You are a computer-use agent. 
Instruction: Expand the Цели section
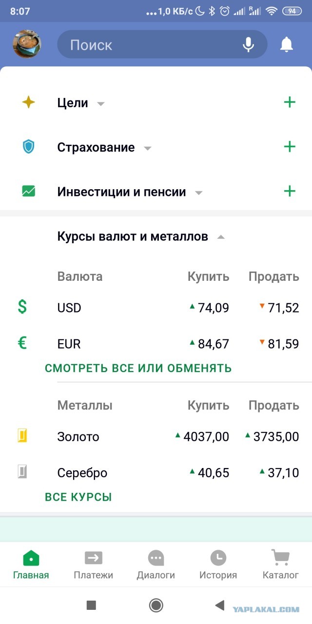80,103
